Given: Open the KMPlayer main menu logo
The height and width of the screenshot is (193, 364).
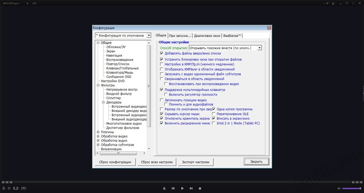Looking at the screenshot, I should pos(13,3).
